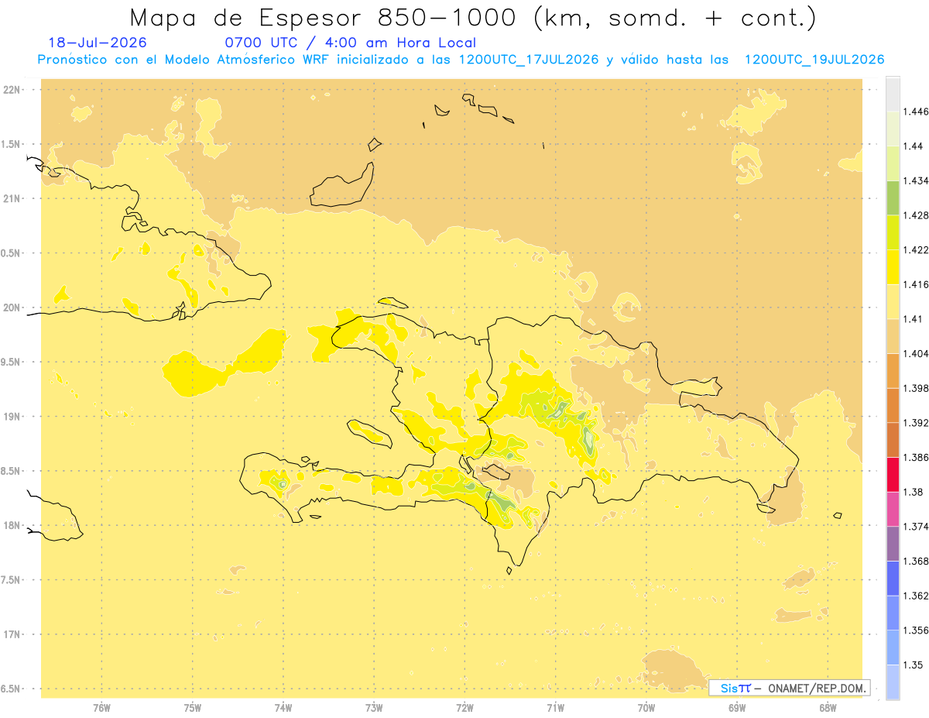Click the longitude label '75W'

193,708
